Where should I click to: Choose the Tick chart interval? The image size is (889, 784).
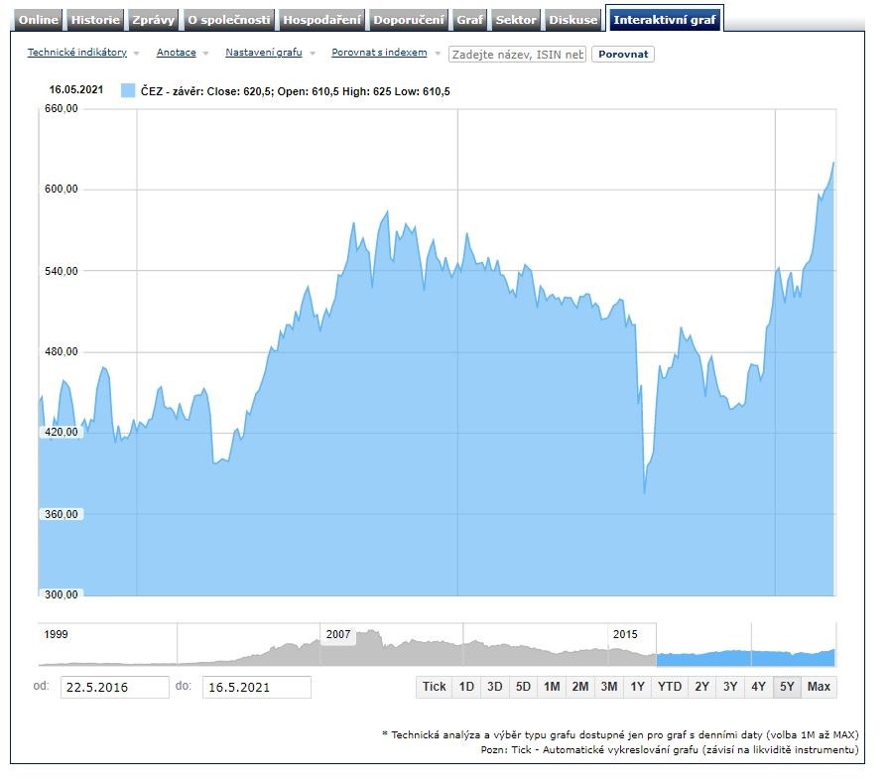[434, 687]
